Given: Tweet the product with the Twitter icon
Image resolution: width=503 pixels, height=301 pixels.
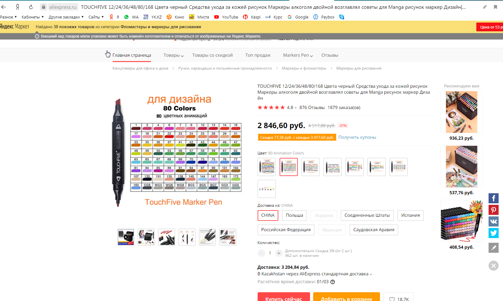Looking at the screenshot, I should 494,233.
